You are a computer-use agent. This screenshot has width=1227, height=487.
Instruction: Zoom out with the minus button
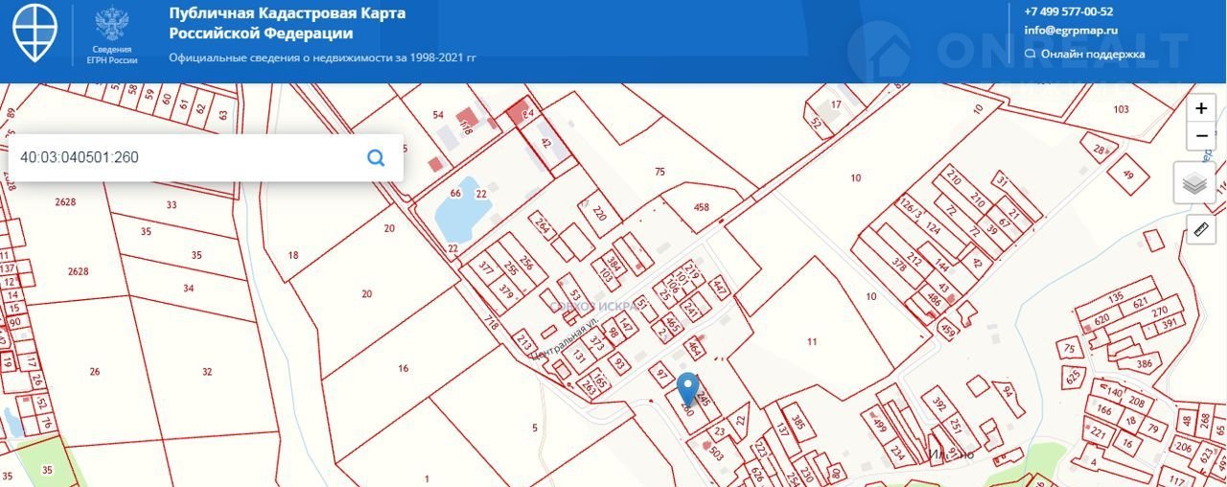point(1201,136)
